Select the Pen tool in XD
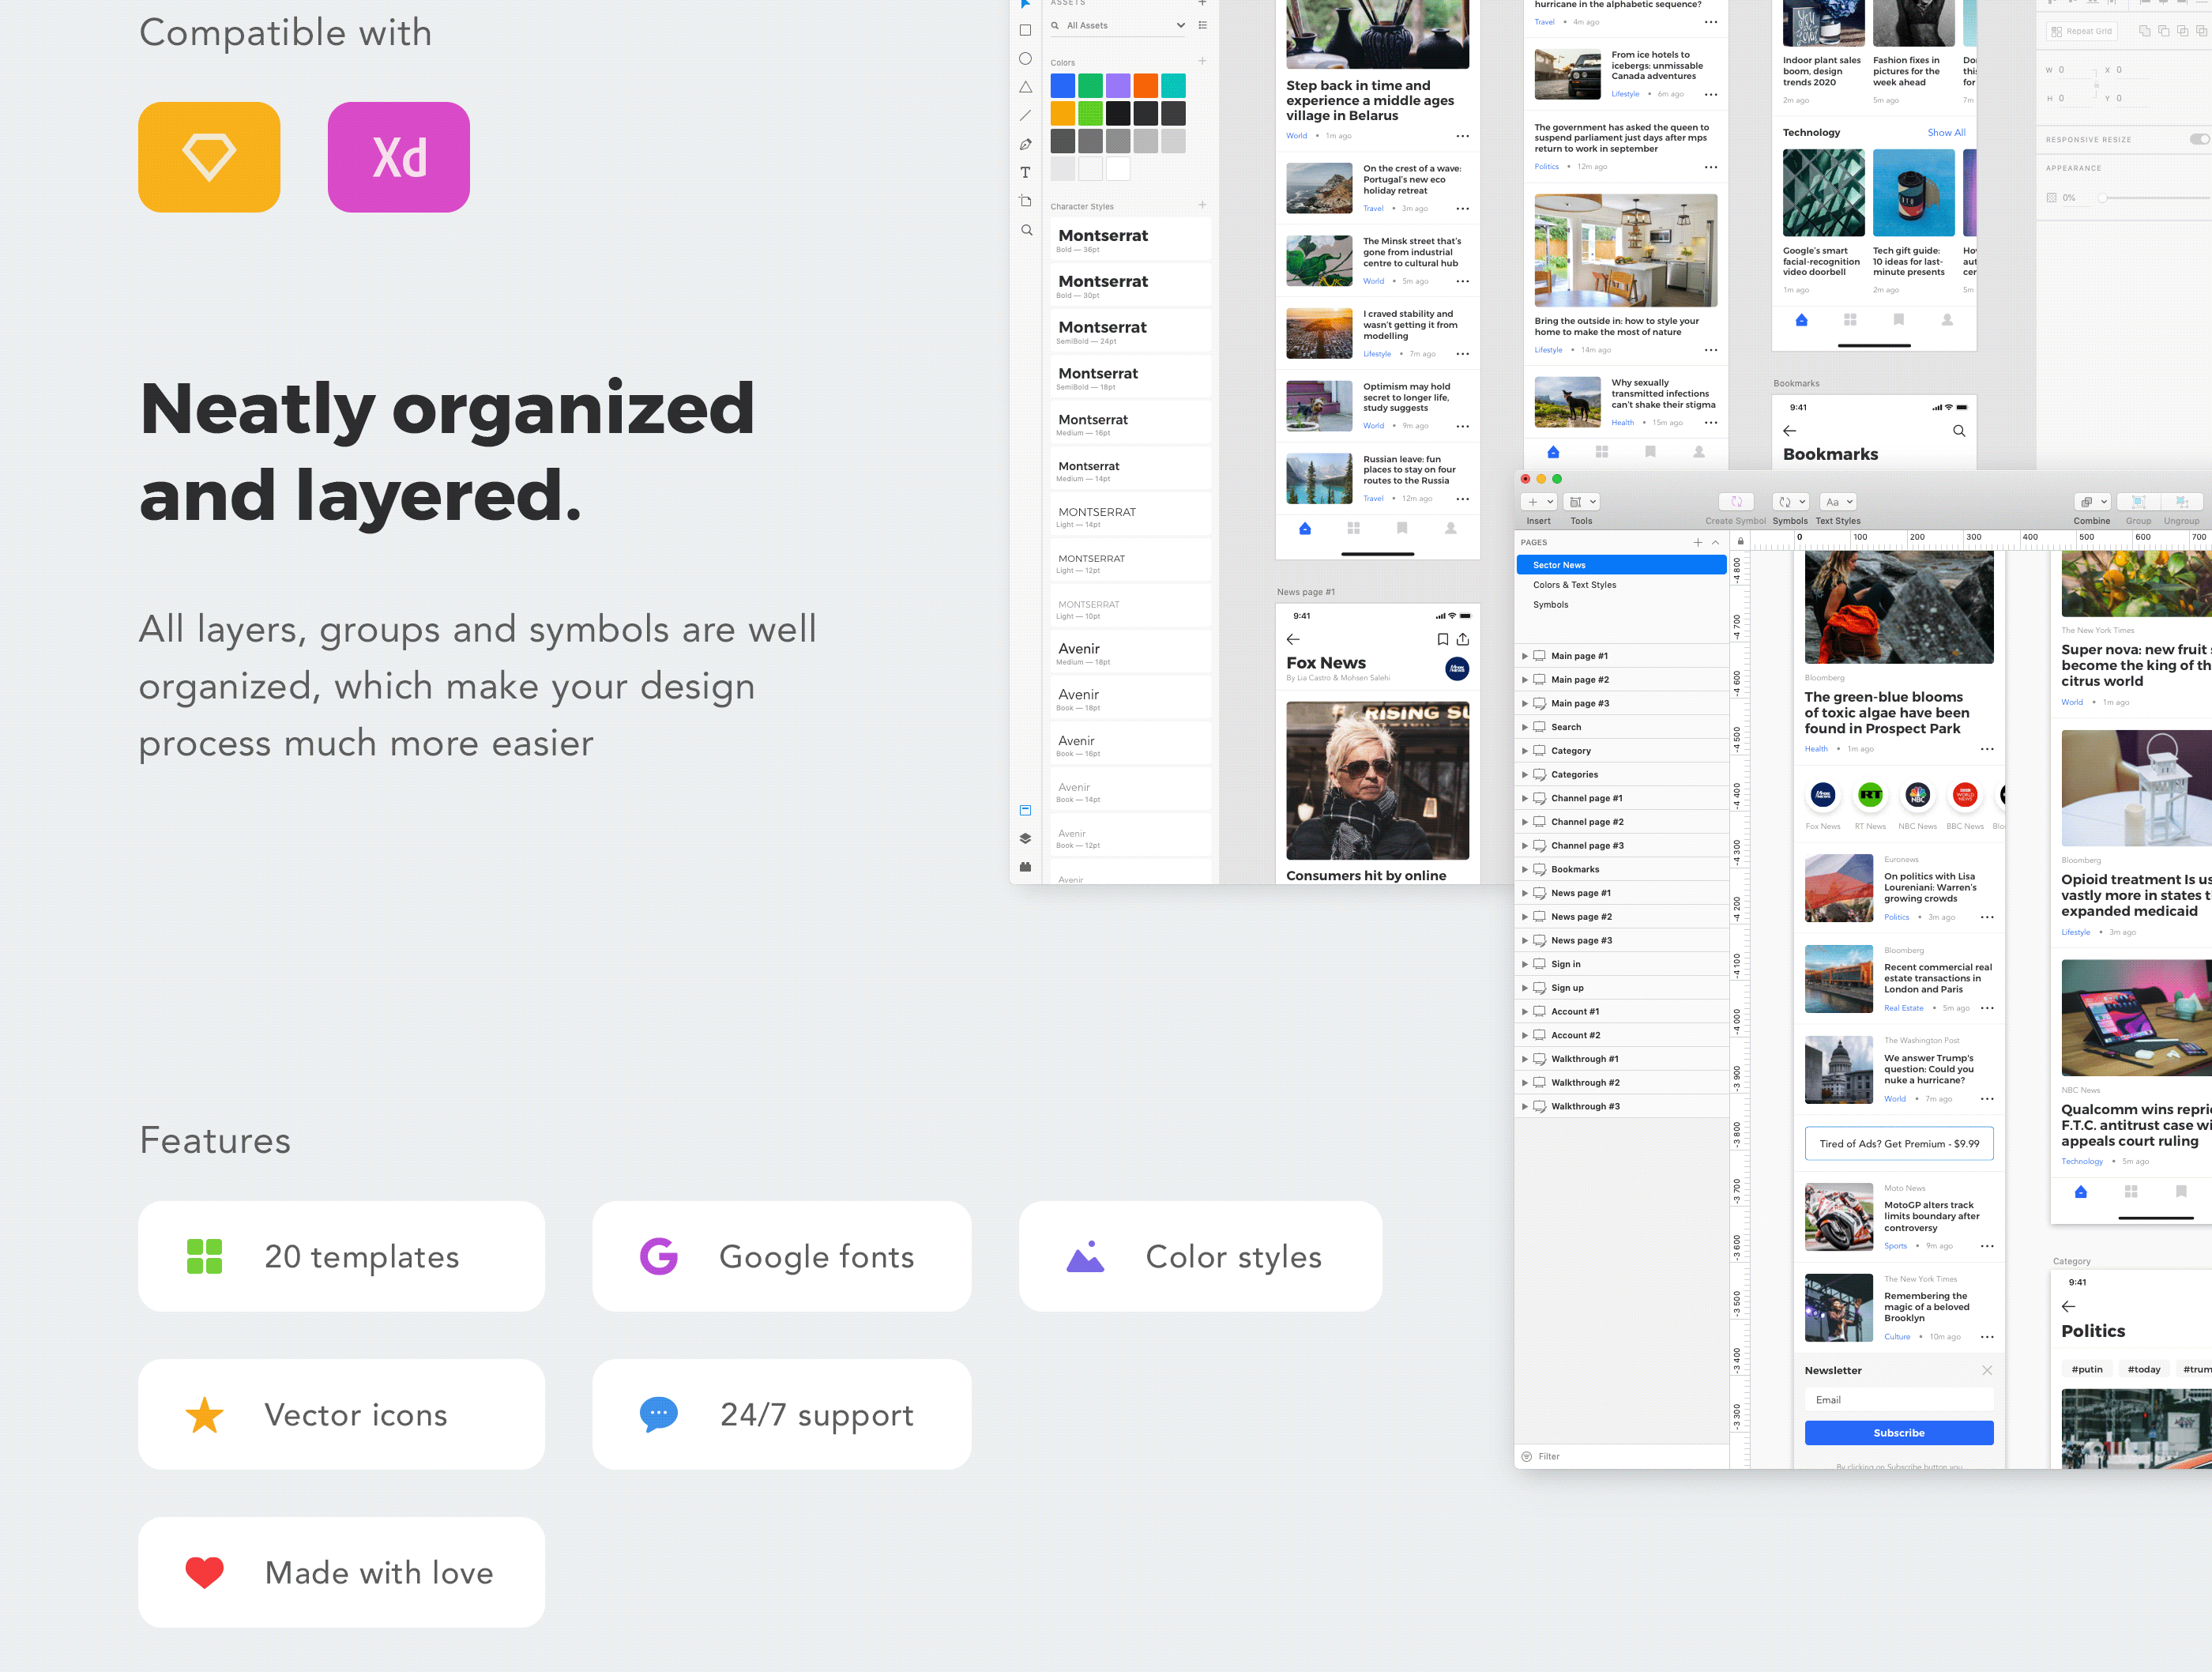2212x1672 pixels. [x=1025, y=144]
